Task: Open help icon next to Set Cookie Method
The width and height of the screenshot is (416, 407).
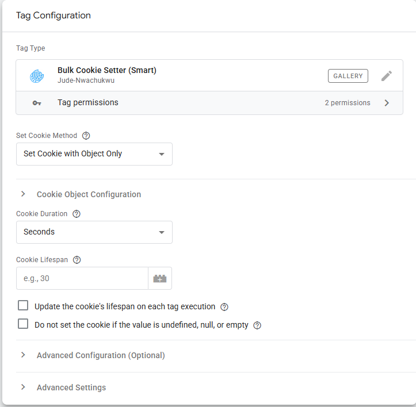Action: point(86,136)
